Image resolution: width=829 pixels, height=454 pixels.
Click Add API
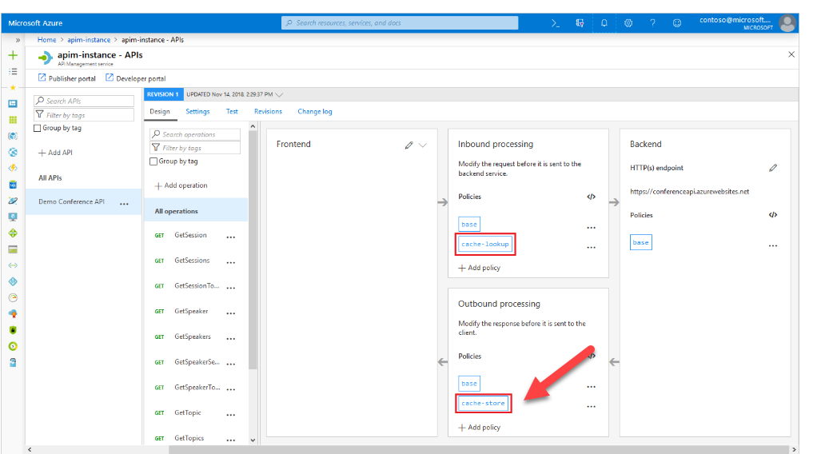click(x=55, y=153)
